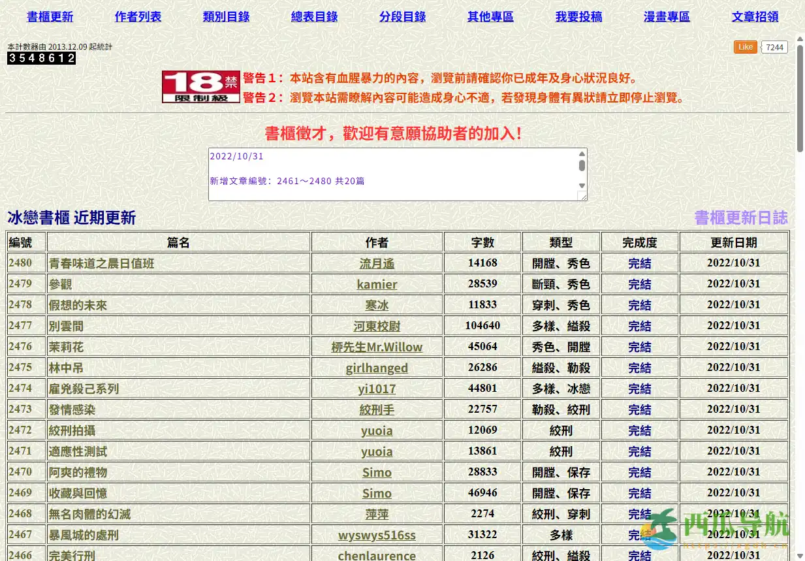The height and width of the screenshot is (561, 805).
Task: Open the 作者列表 menu item
Action: [138, 17]
